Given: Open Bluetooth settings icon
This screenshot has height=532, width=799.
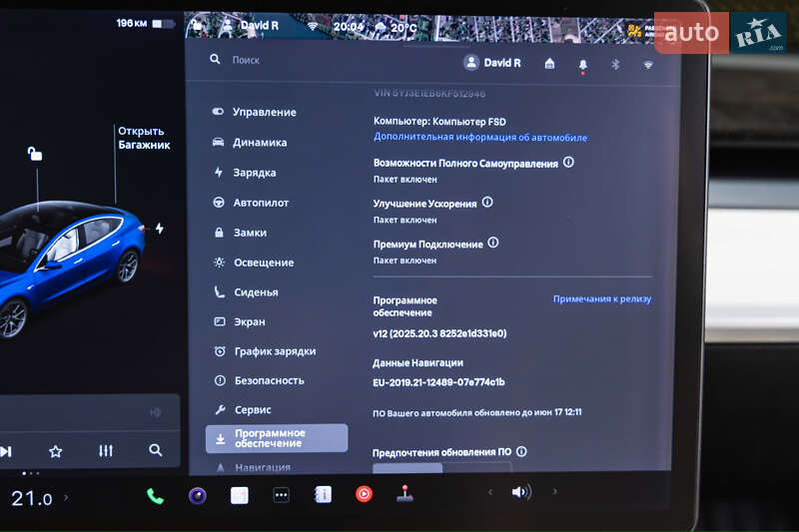Looking at the screenshot, I should (615, 64).
